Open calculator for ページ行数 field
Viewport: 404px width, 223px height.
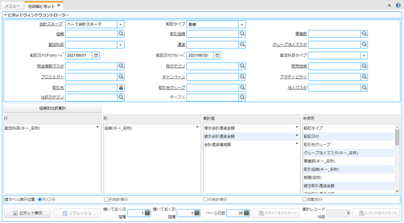tap(246, 213)
